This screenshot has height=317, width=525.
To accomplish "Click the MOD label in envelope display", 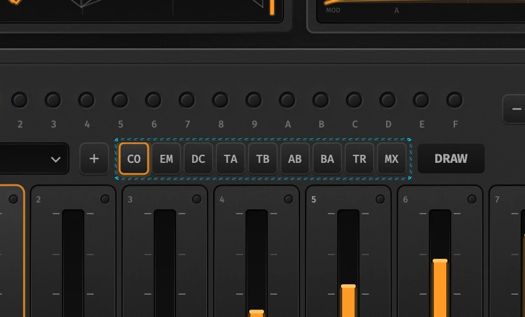I will (333, 10).
